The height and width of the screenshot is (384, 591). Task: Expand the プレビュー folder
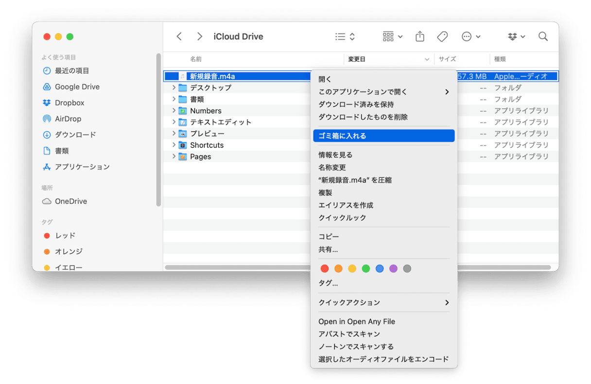[174, 134]
